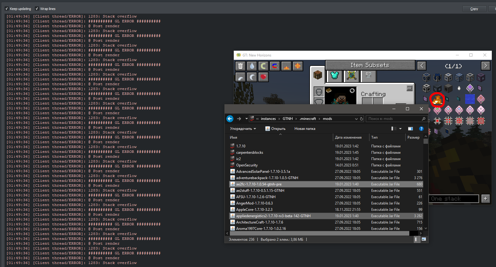Select appliedenergistics2-1.7.10-rv3-beta-142-GTNH jar

326,216
